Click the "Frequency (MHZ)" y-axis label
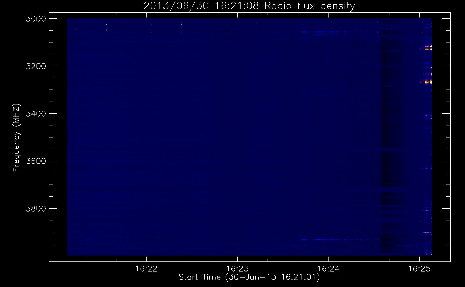Image resolution: width=465 pixels, height=287 pixels. [x=17, y=138]
